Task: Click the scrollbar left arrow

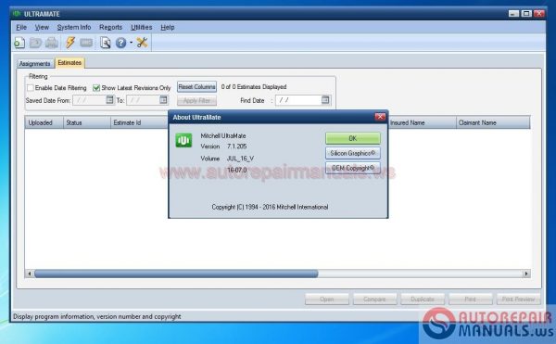Action: (x=30, y=274)
